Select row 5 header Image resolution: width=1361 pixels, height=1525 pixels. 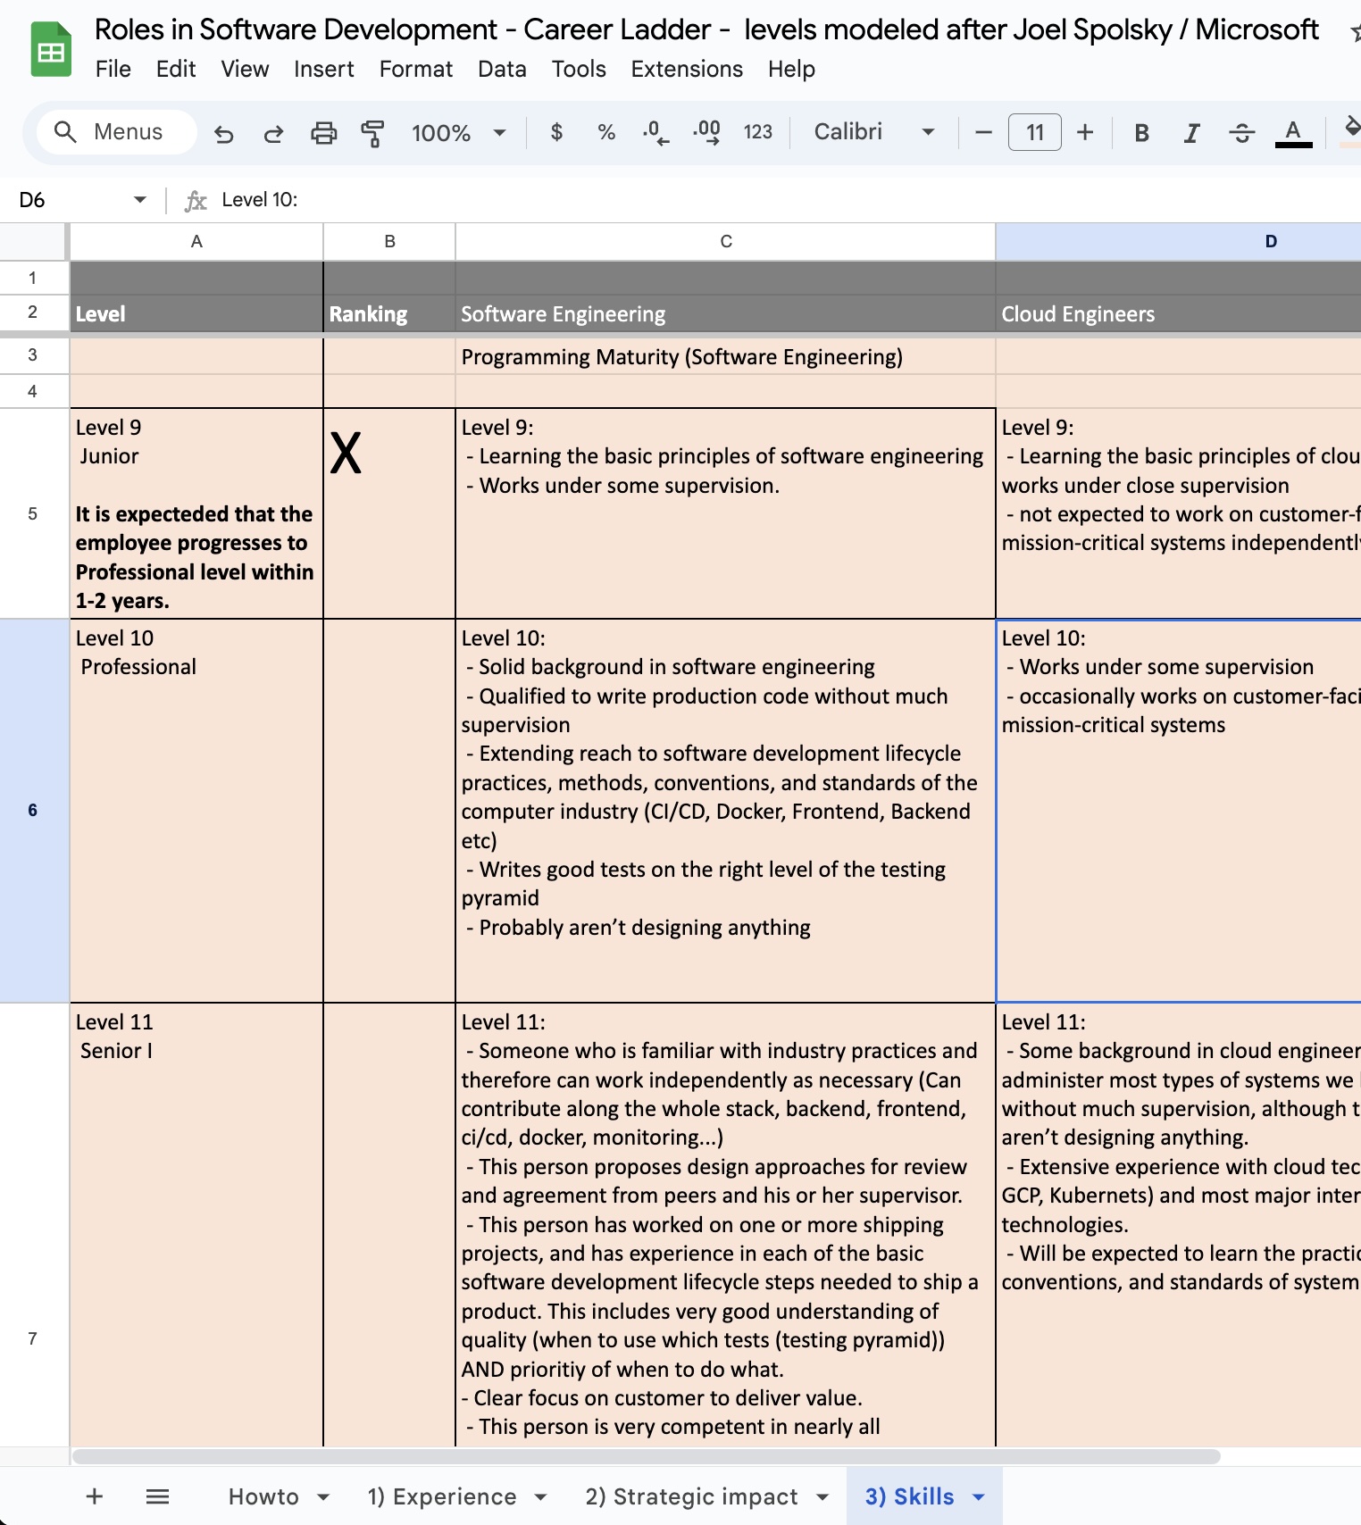(33, 513)
